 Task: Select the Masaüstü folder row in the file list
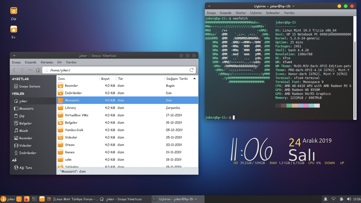127,100
